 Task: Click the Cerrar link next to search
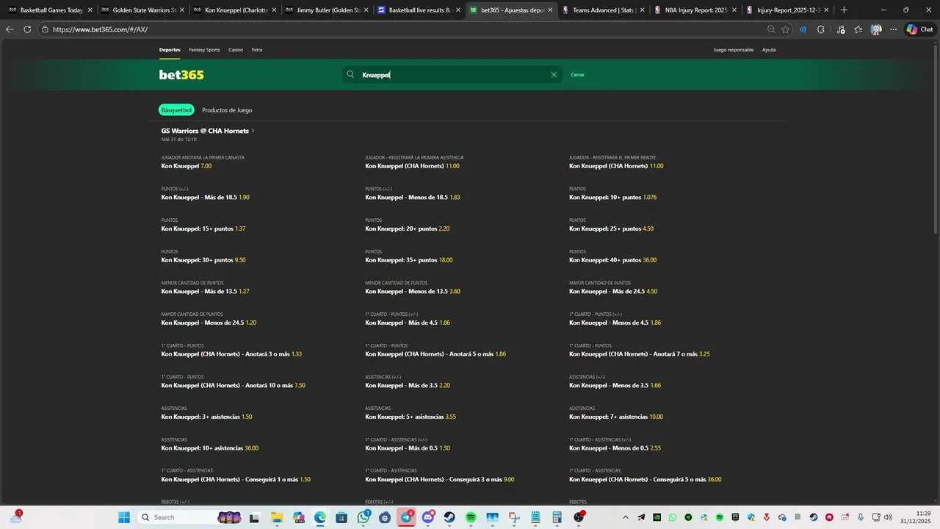pos(578,75)
